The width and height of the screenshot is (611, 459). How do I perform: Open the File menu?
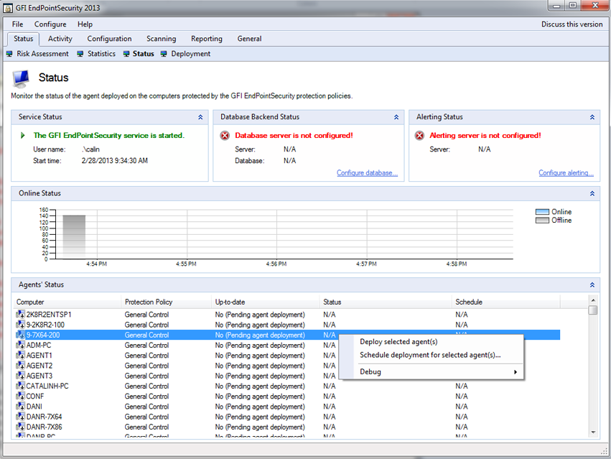[17, 24]
